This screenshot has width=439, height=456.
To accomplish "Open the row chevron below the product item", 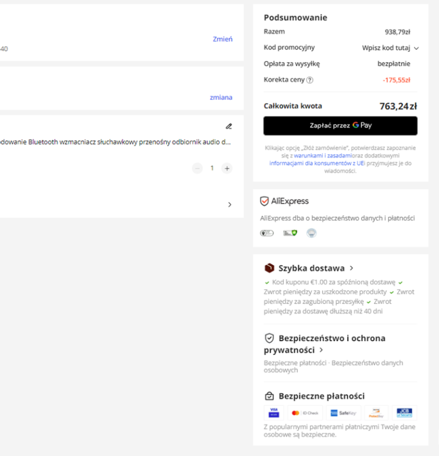I will point(230,205).
